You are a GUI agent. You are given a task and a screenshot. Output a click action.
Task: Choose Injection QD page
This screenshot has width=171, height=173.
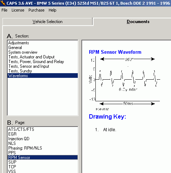(x=42, y=139)
